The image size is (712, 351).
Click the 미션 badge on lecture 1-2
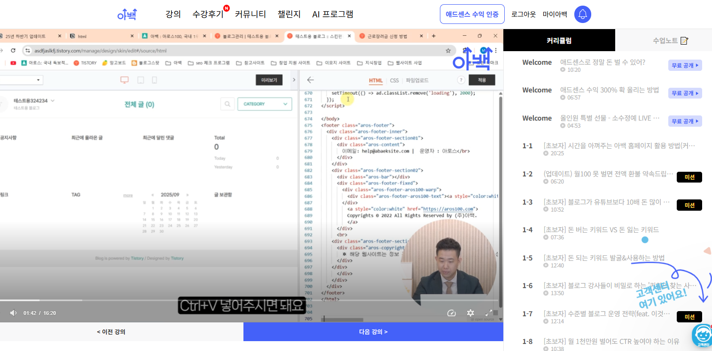(x=689, y=177)
